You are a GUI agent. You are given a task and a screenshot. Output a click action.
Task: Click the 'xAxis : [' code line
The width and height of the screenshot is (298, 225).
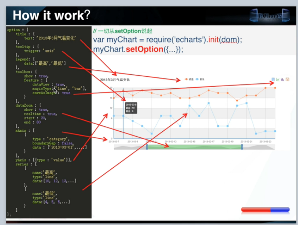[25, 131]
